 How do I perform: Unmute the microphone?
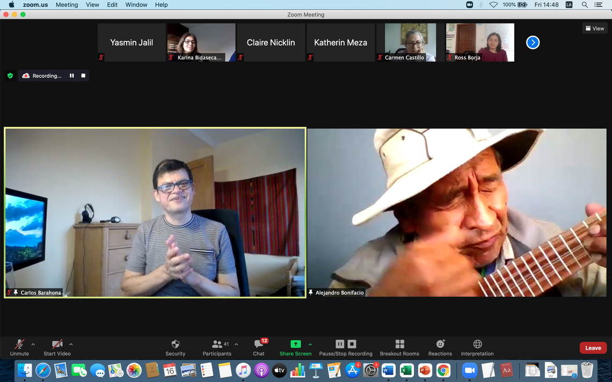pyautogui.click(x=19, y=344)
